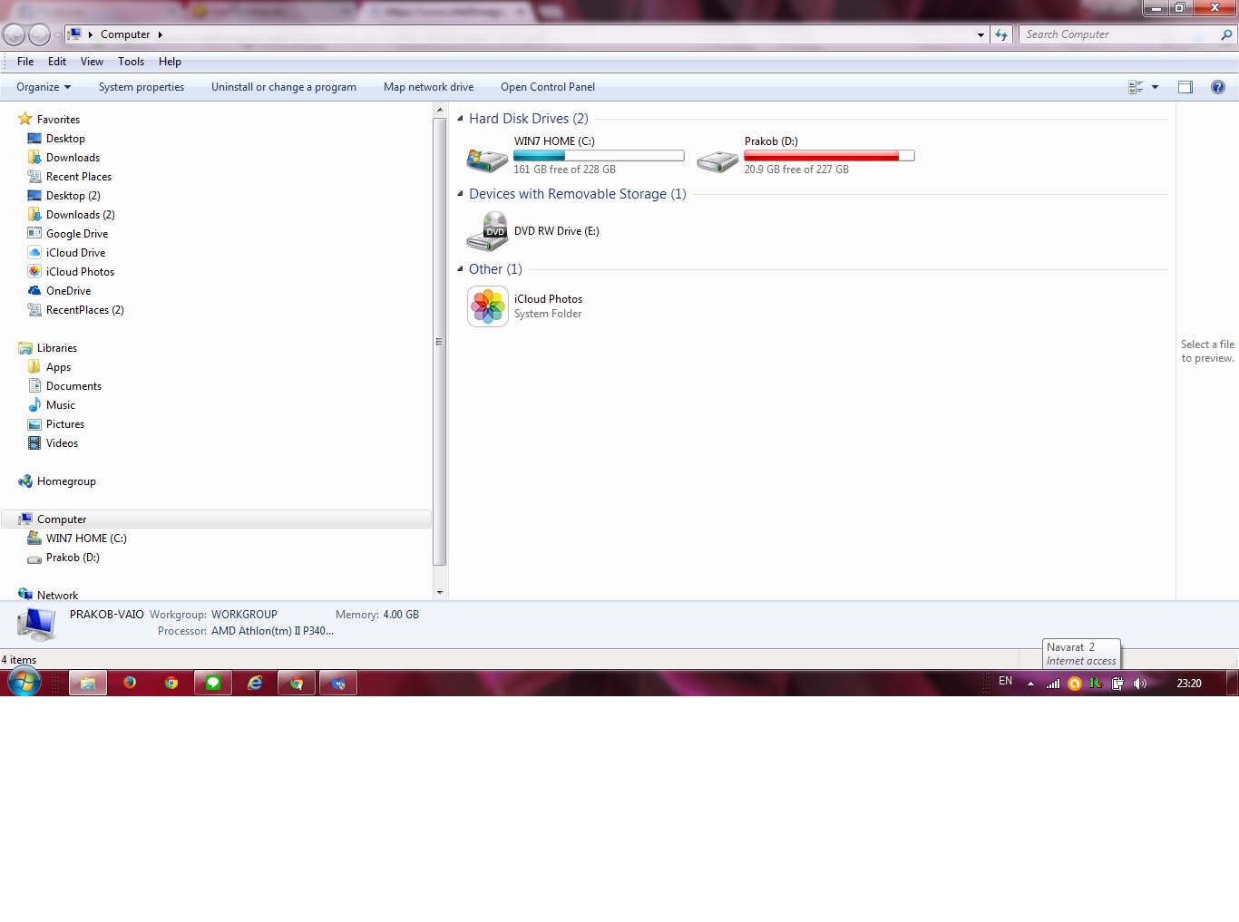Select the DVD RW Drive (E:) icon
This screenshot has height=922, width=1239.
tap(487, 231)
